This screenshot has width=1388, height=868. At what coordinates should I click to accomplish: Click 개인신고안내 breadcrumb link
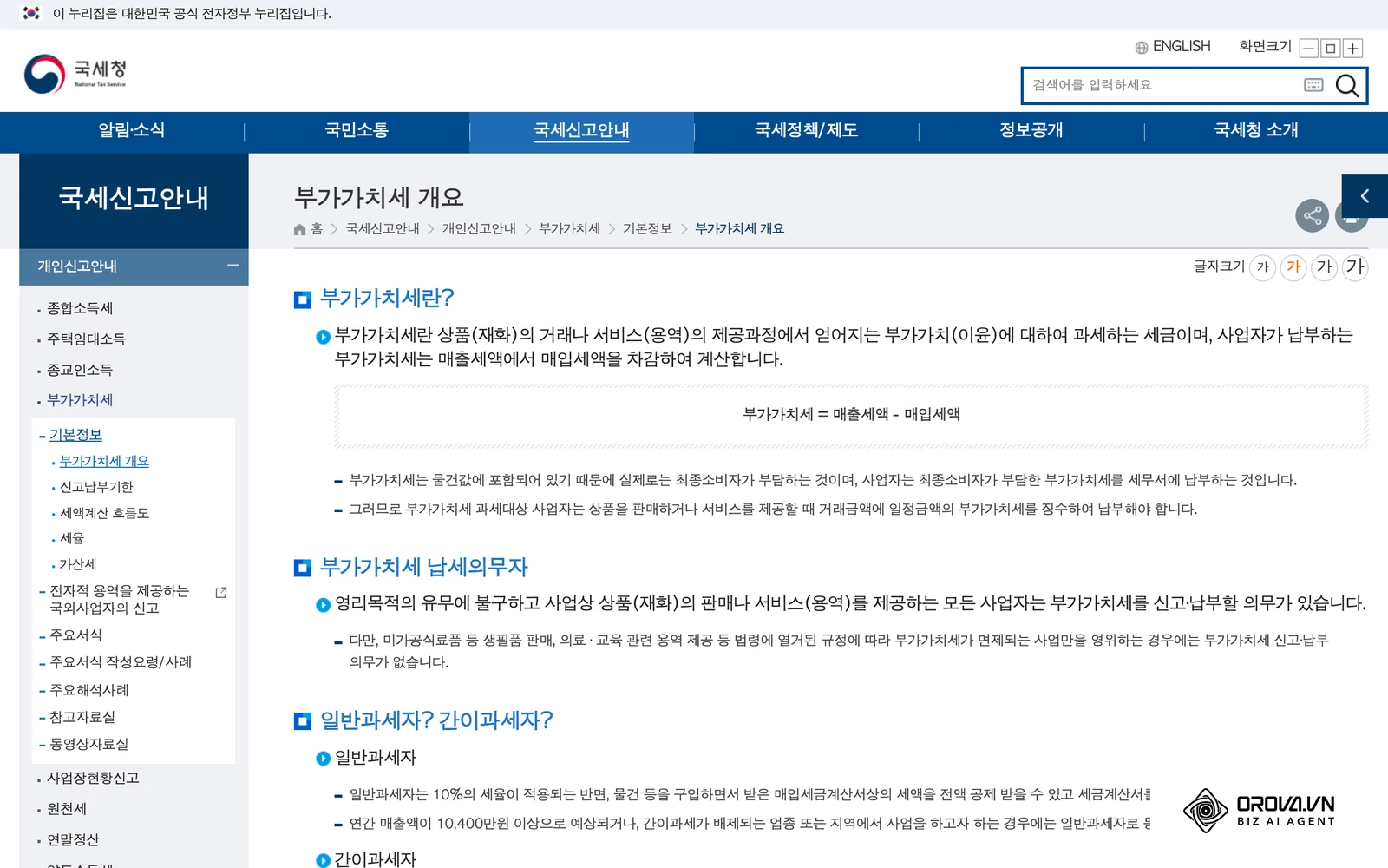tap(479, 229)
